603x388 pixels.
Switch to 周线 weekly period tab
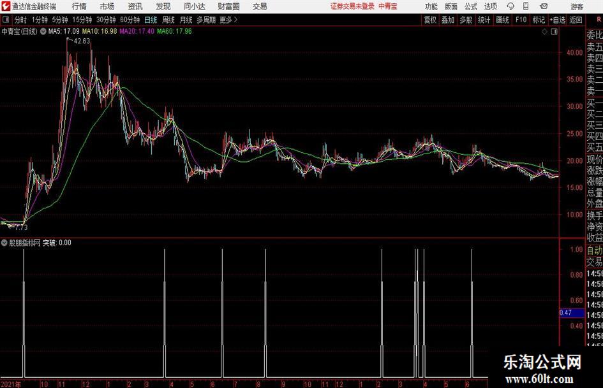168,20
